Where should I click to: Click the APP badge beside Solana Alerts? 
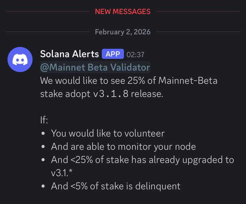pyautogui.click(x=113, y=54)
